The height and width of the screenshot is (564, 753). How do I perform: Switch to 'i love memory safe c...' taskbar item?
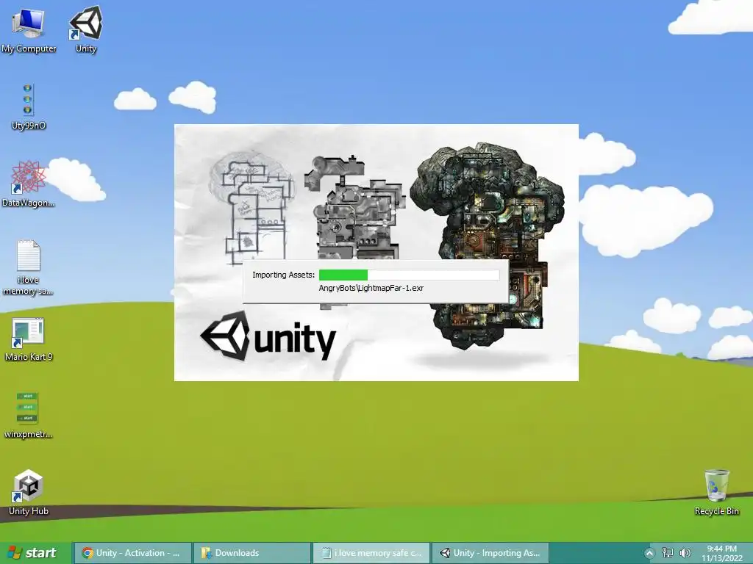[371, 553]
